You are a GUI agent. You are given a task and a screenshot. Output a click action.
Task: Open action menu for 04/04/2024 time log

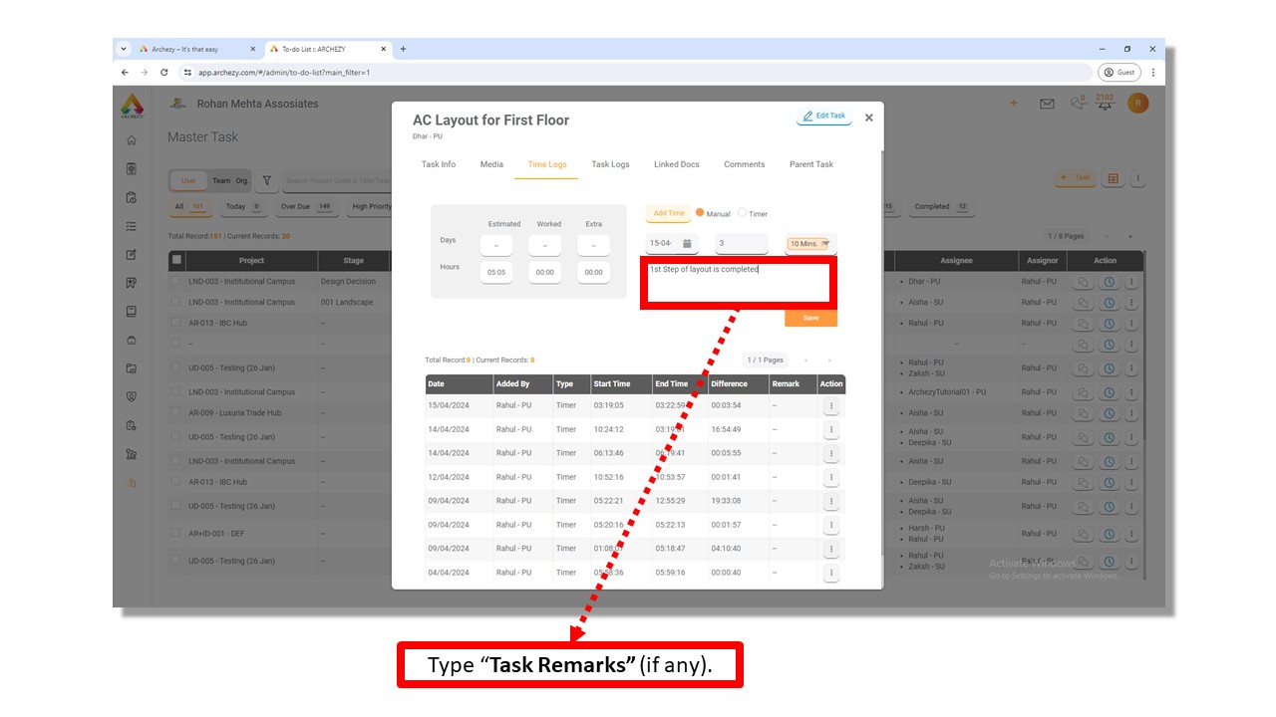(831, 573)
